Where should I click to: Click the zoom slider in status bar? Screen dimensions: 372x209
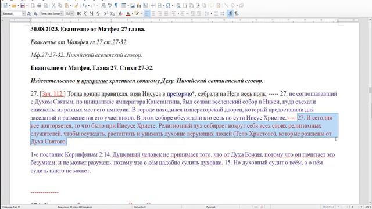coord(350,207)
